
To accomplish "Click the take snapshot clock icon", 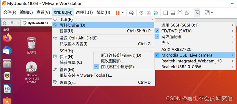I will tap(141, 13).
